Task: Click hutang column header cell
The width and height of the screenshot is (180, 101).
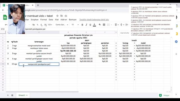Action: (125, 43)
